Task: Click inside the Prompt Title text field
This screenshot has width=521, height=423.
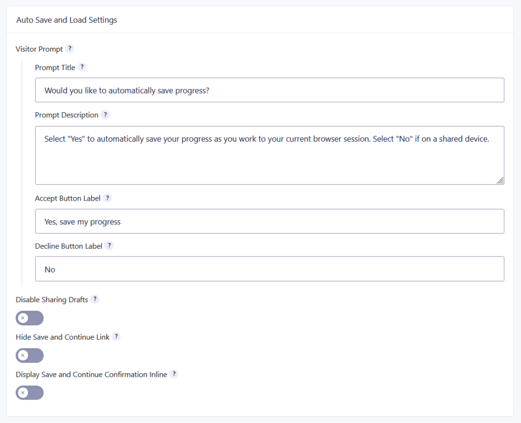Action: [270, 90]
